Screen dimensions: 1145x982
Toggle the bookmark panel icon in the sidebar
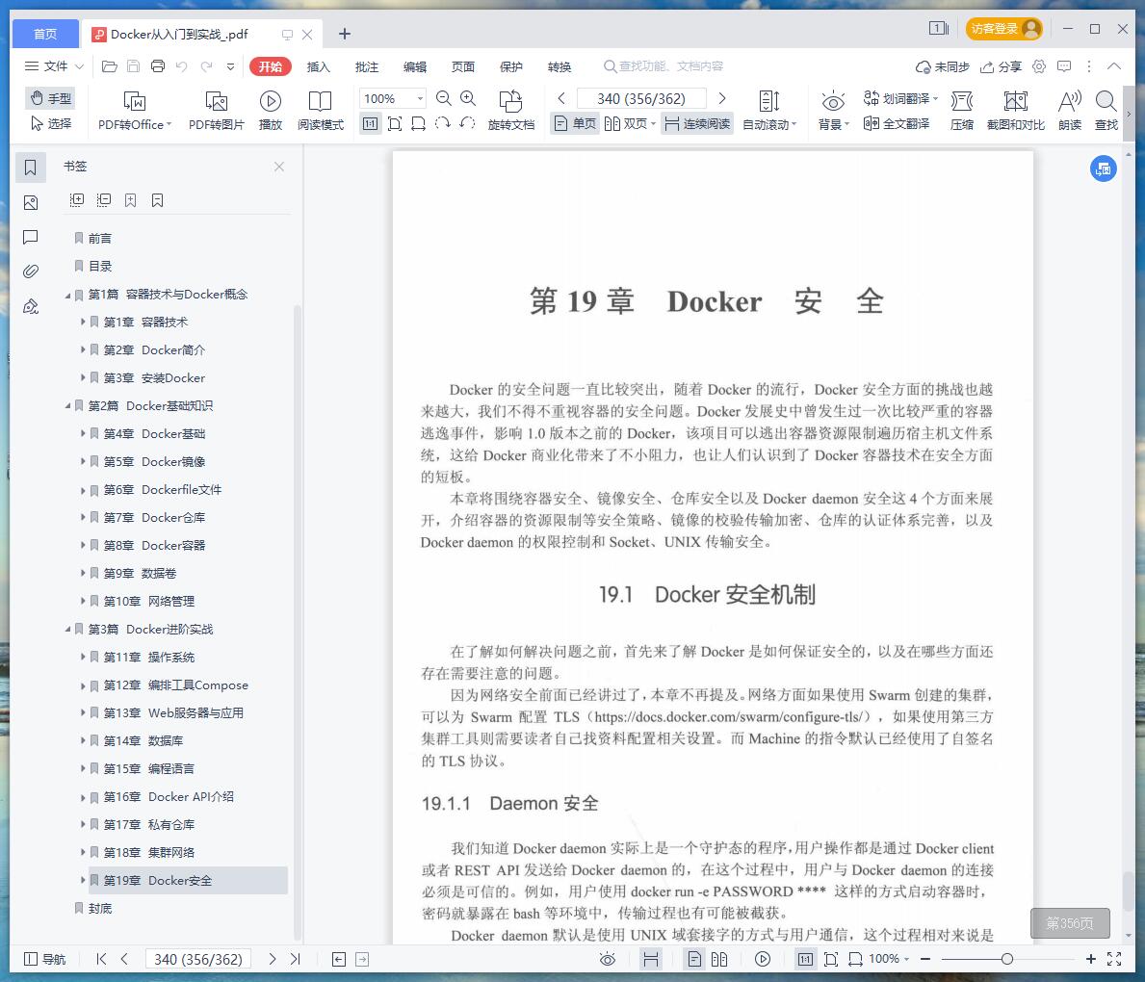click(31, 168)
